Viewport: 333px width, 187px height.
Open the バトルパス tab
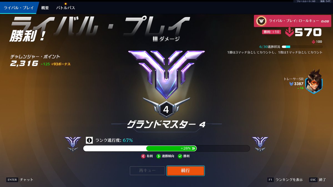point(65,8)
